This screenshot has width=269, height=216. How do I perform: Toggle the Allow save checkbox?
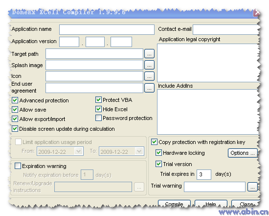pyautogui.click(x=15, y=110)
